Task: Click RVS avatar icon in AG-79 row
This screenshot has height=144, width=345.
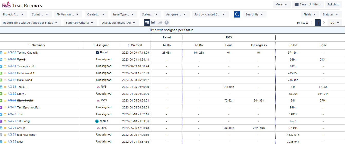Action: (x=98, y=100)
